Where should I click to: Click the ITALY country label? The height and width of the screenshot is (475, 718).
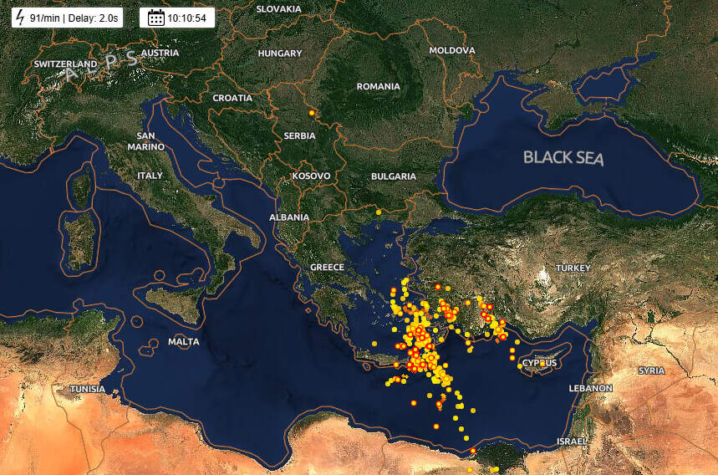click(x=150, y=176)
